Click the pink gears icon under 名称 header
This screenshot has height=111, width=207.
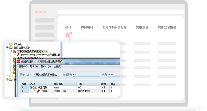(69, 34)
